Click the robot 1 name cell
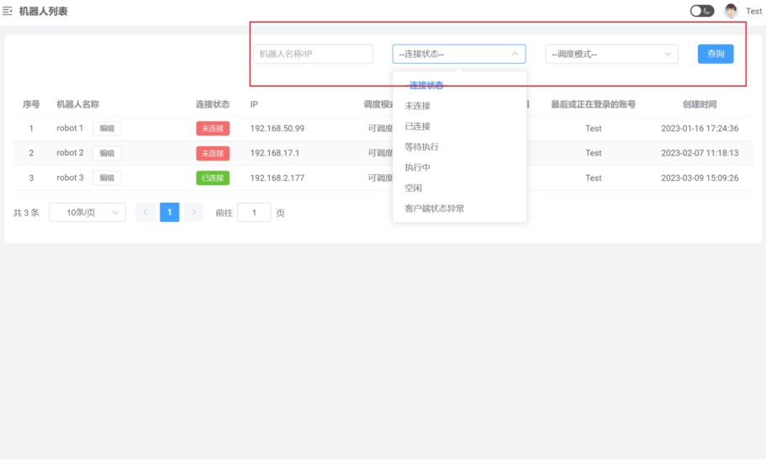This screenshot has width=766, height=460. (70, 128)
